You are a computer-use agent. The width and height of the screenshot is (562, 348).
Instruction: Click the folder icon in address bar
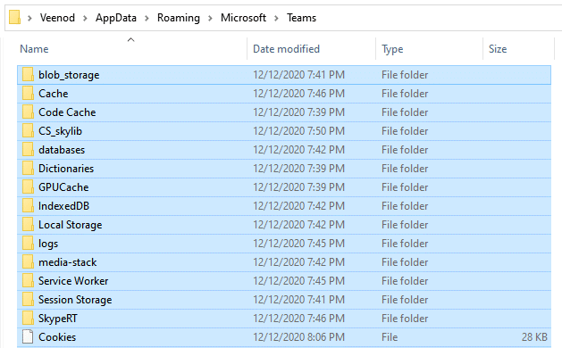[x=14, y=17]
